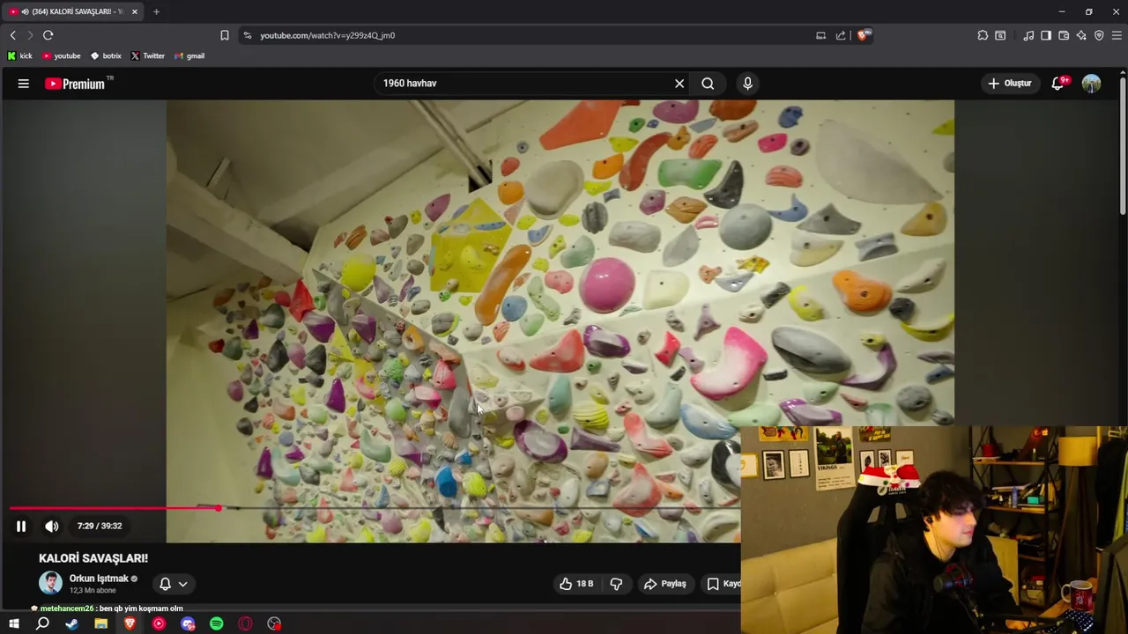Image resolution: width=1128 pixels, height=634 pixels.
Task: Open YouTube notifications bell with 9+ badge
Action: tap(1058, 84)
